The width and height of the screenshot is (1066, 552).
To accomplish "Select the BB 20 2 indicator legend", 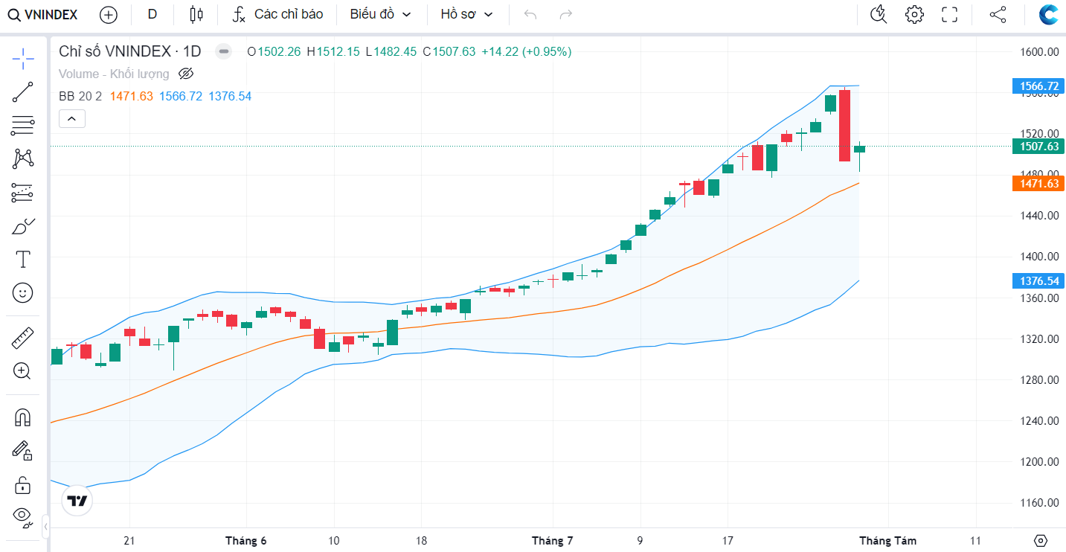I will pos(80,96).
